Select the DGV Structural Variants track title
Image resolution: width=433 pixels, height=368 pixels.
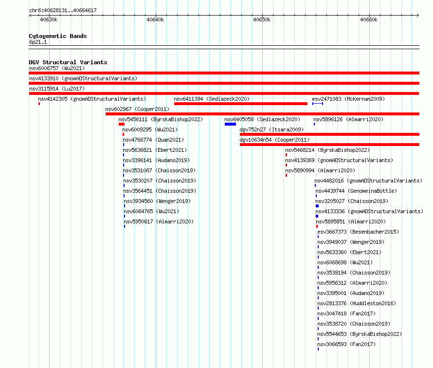(68, 62)
